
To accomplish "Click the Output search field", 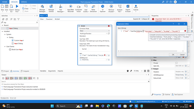I will (x=74, y=81).
